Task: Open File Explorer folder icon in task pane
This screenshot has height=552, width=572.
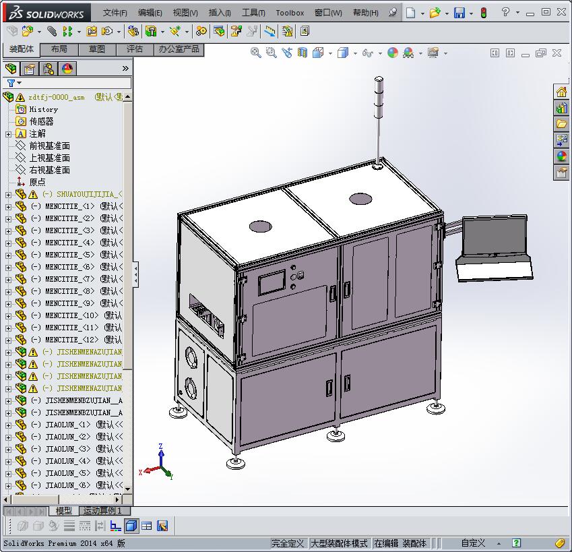Action: [561, 124]
